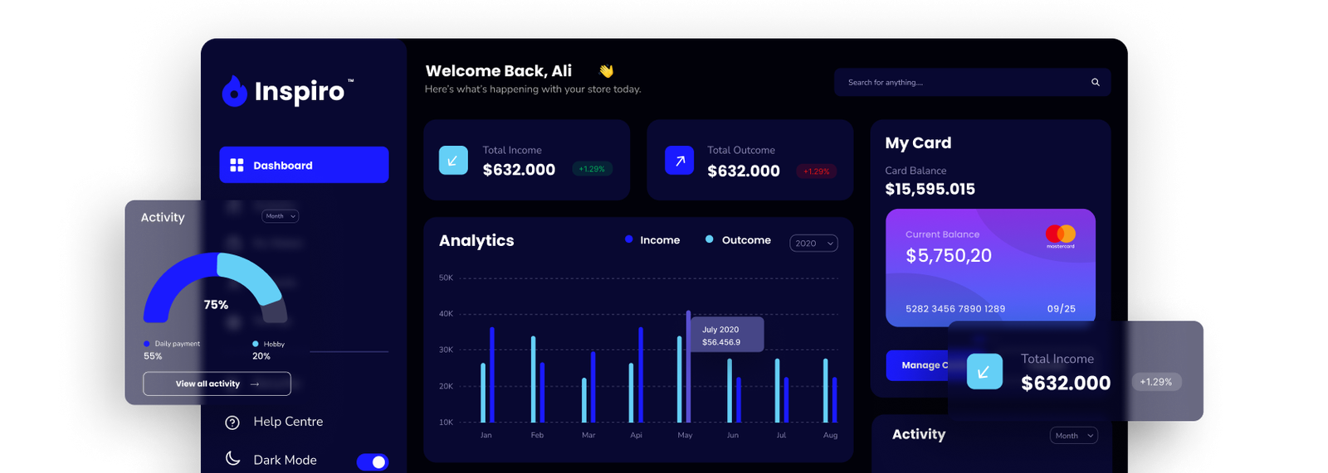Click the Total Outcome arrow icon
Screen dimensions: 1328x473
coord(679,160)
